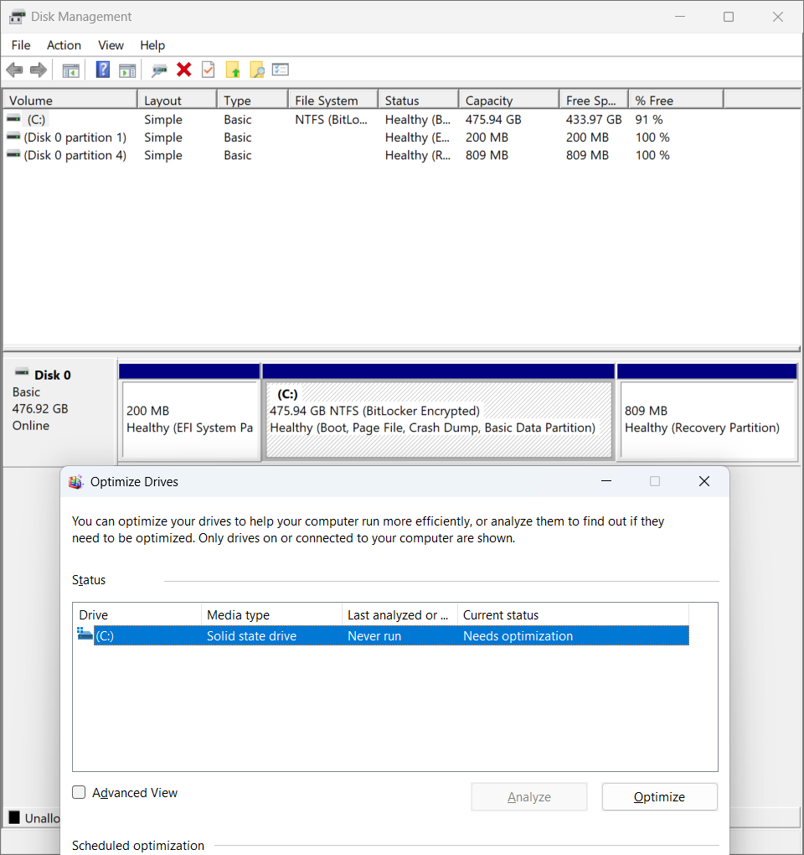Click the red X Delete toolbar icon
804x855 pixels.
point(184,70)
